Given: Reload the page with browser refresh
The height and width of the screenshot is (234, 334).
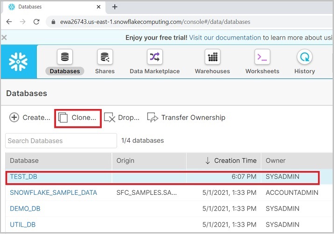Looking at the screenshot, I should (x=36, y=22).
